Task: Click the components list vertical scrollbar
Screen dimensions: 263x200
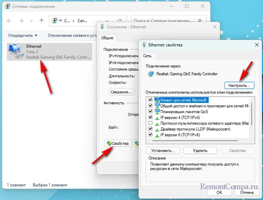Action: [x=252, y=114]
